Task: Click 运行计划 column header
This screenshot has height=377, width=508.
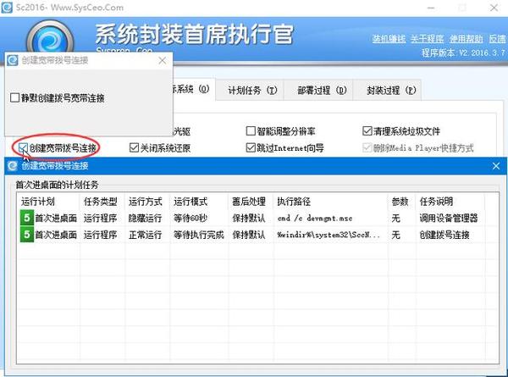Action: (38, 202)
